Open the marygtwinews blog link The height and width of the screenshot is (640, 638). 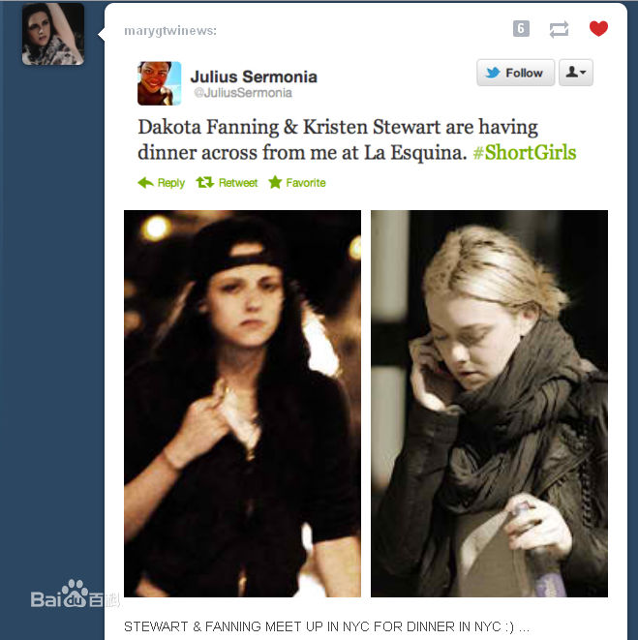click(x=170, y=31)
